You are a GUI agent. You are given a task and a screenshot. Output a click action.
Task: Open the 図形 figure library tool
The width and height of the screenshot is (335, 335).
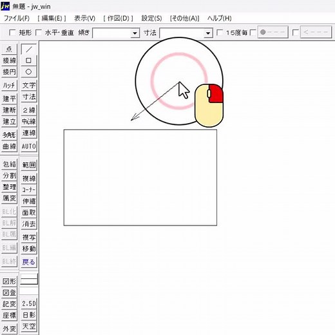9,282
